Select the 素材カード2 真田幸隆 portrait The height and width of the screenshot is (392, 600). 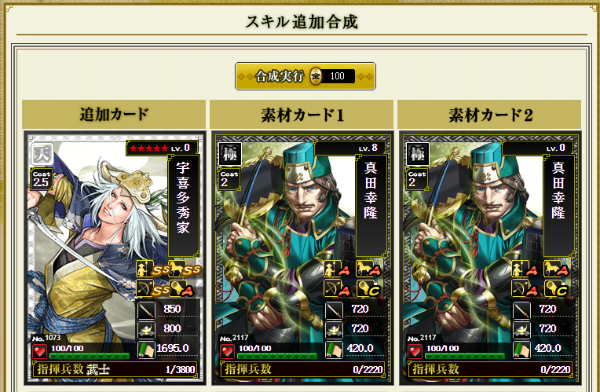click(x=490, y=258)
